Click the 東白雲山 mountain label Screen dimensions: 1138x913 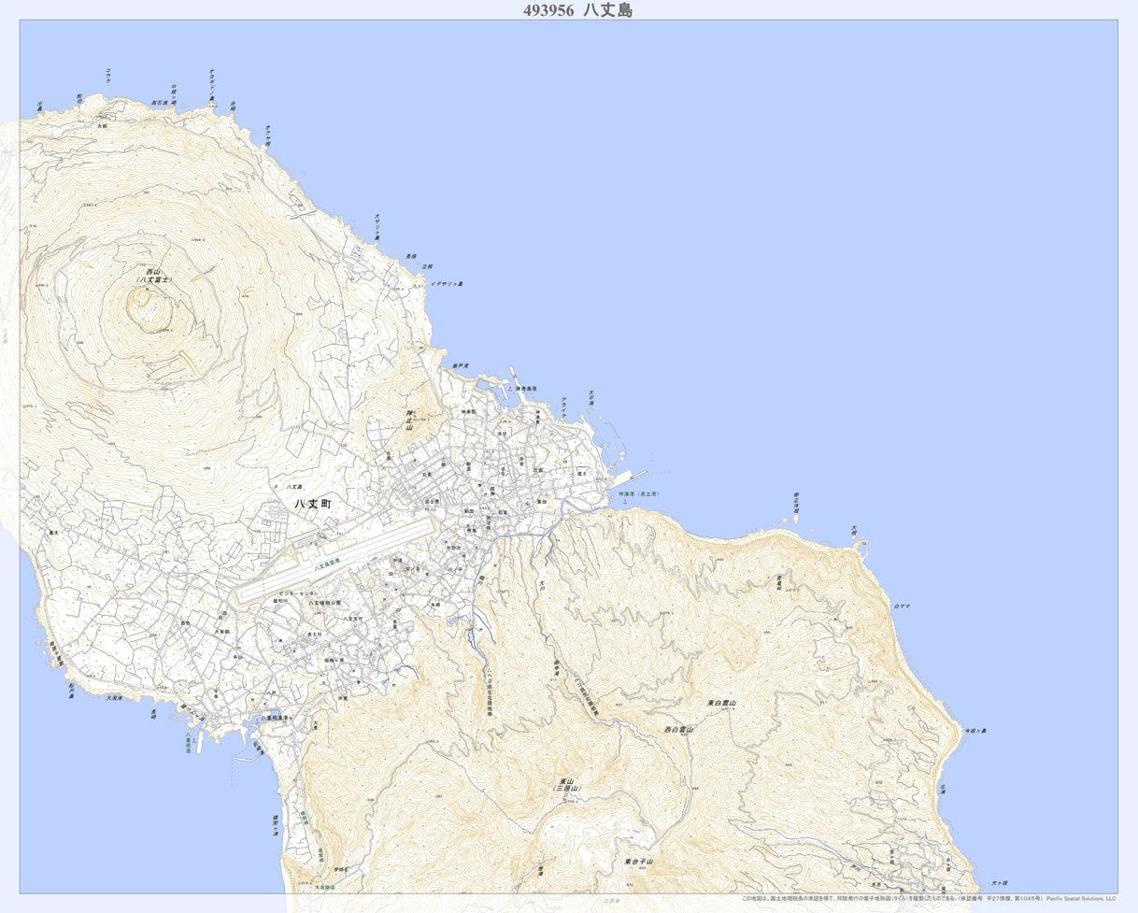pos(722,703)
